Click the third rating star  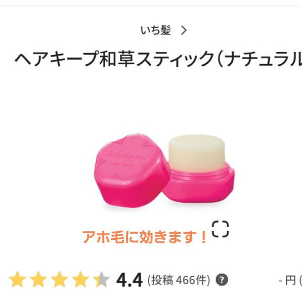click(x=59, y=280)
